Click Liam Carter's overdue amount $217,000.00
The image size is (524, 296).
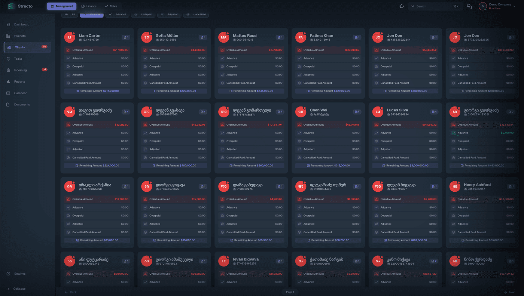click(x=121, y=50)
